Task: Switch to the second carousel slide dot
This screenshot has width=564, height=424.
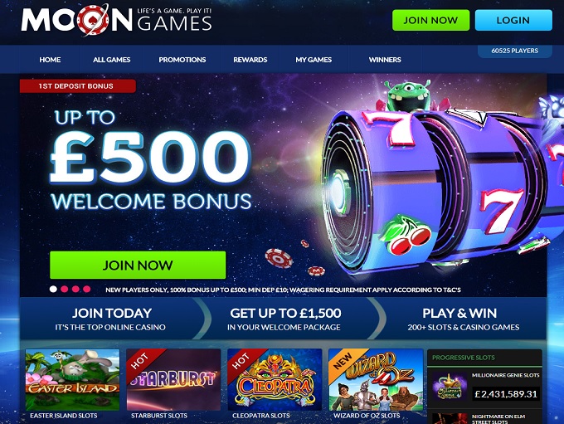Action: tap(65, 289)
